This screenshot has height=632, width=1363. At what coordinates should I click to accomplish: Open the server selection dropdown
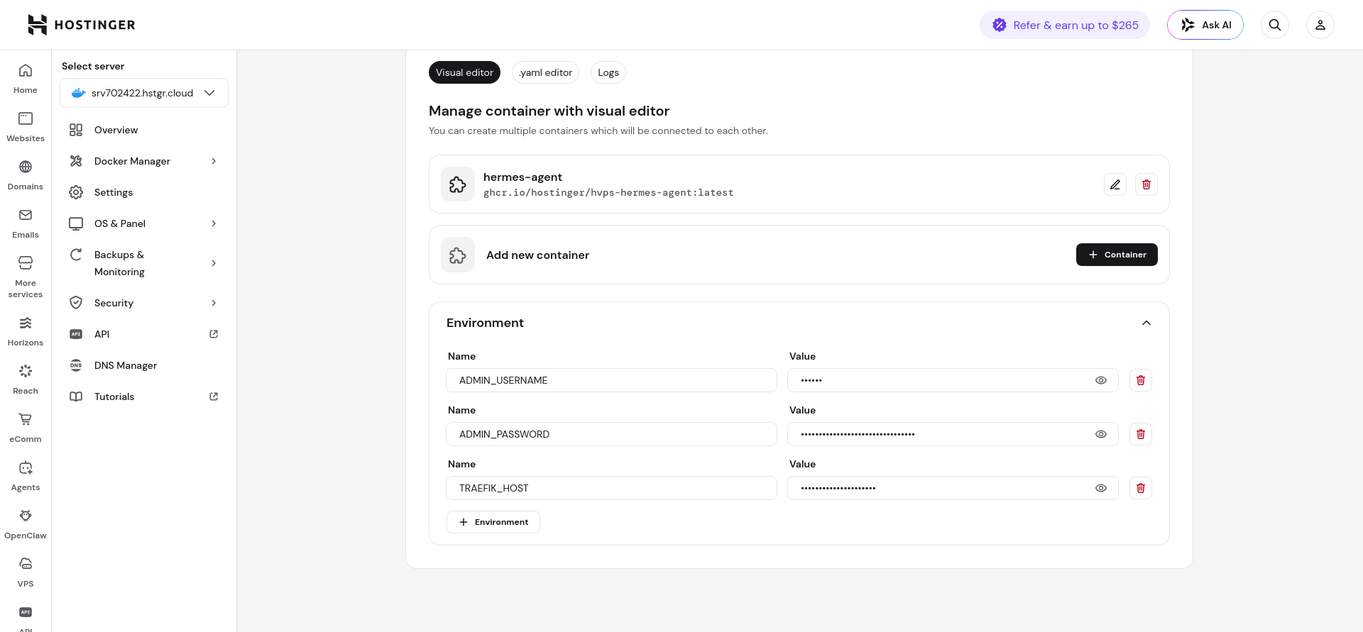(144, 93)
